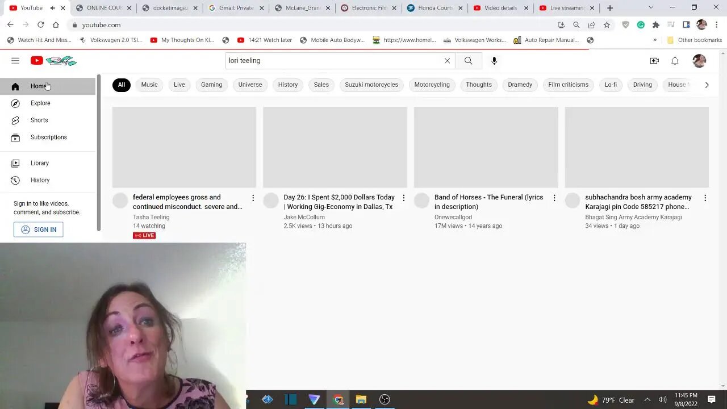The width and height of the screenshot is (727, 409).
Task: Open a new browser tab
Action: coord(610,8)
